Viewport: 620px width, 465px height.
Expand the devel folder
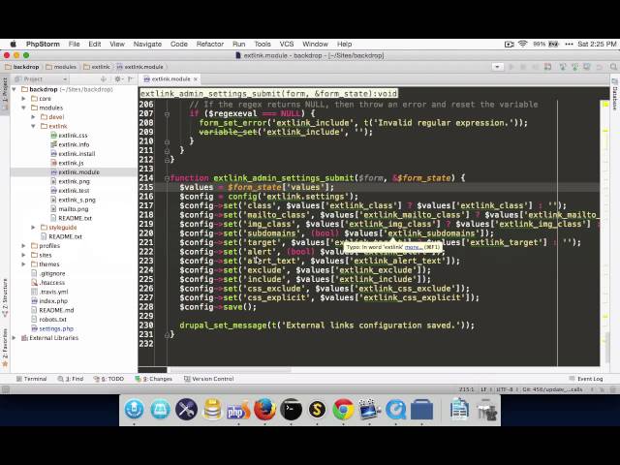pos(33,117)
